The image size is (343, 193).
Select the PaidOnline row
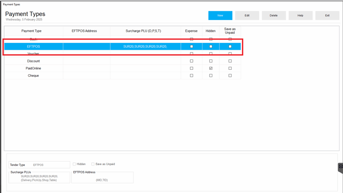[x=123, y=68]
